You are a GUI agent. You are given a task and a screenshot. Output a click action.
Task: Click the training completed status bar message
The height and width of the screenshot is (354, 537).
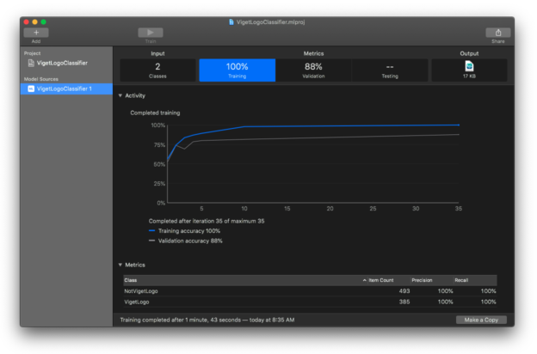(207, 320)
